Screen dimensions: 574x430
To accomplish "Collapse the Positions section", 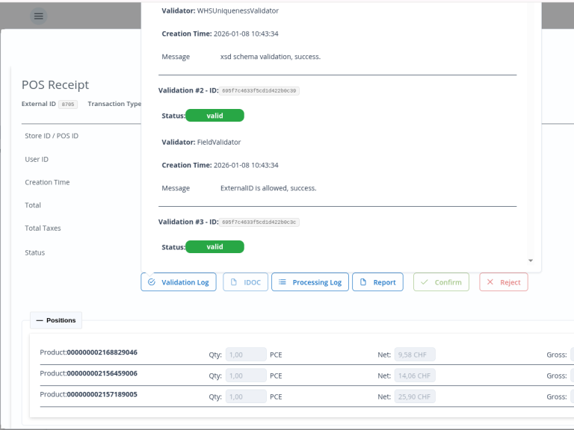I will tap(40, 320).
